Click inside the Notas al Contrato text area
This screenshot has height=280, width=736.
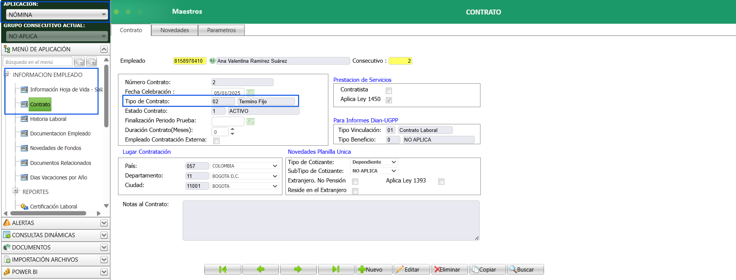point(331,220)
